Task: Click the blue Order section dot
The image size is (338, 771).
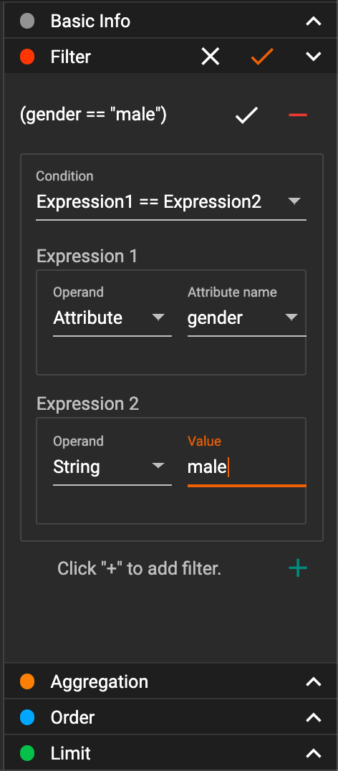Action: (x=27, y=717)
